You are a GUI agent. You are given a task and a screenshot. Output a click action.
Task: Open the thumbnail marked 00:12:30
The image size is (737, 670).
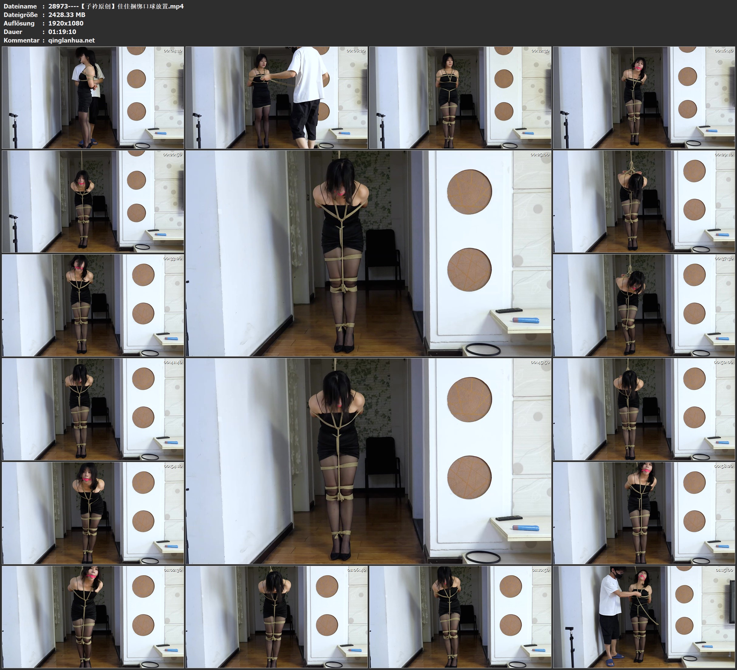460,97
